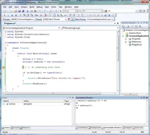The width and height of the screenshot is (150, 135).
Task: Click the Increase Indent toolbar icon
Action: [x=74, y=15]
